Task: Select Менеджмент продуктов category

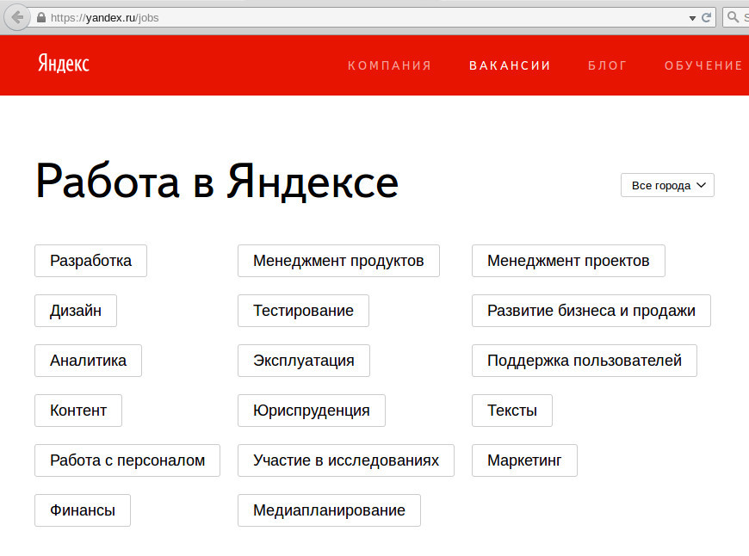Action: pos(338,261)
